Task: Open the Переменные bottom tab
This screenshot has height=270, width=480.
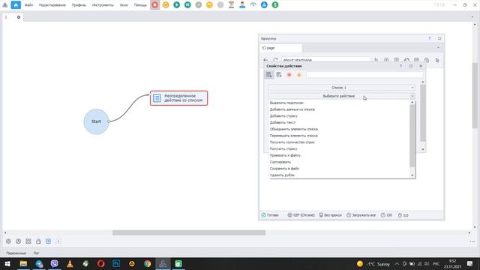Action: coord(16,253)
